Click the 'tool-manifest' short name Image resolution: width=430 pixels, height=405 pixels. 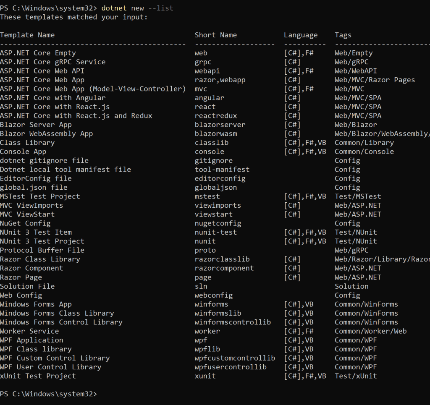(222, 170)
